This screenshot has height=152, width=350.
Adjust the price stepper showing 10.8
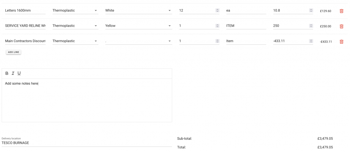click(311, 11)
